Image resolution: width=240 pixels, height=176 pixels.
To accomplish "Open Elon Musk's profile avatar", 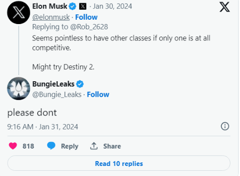I will click(x=19, y=13).
